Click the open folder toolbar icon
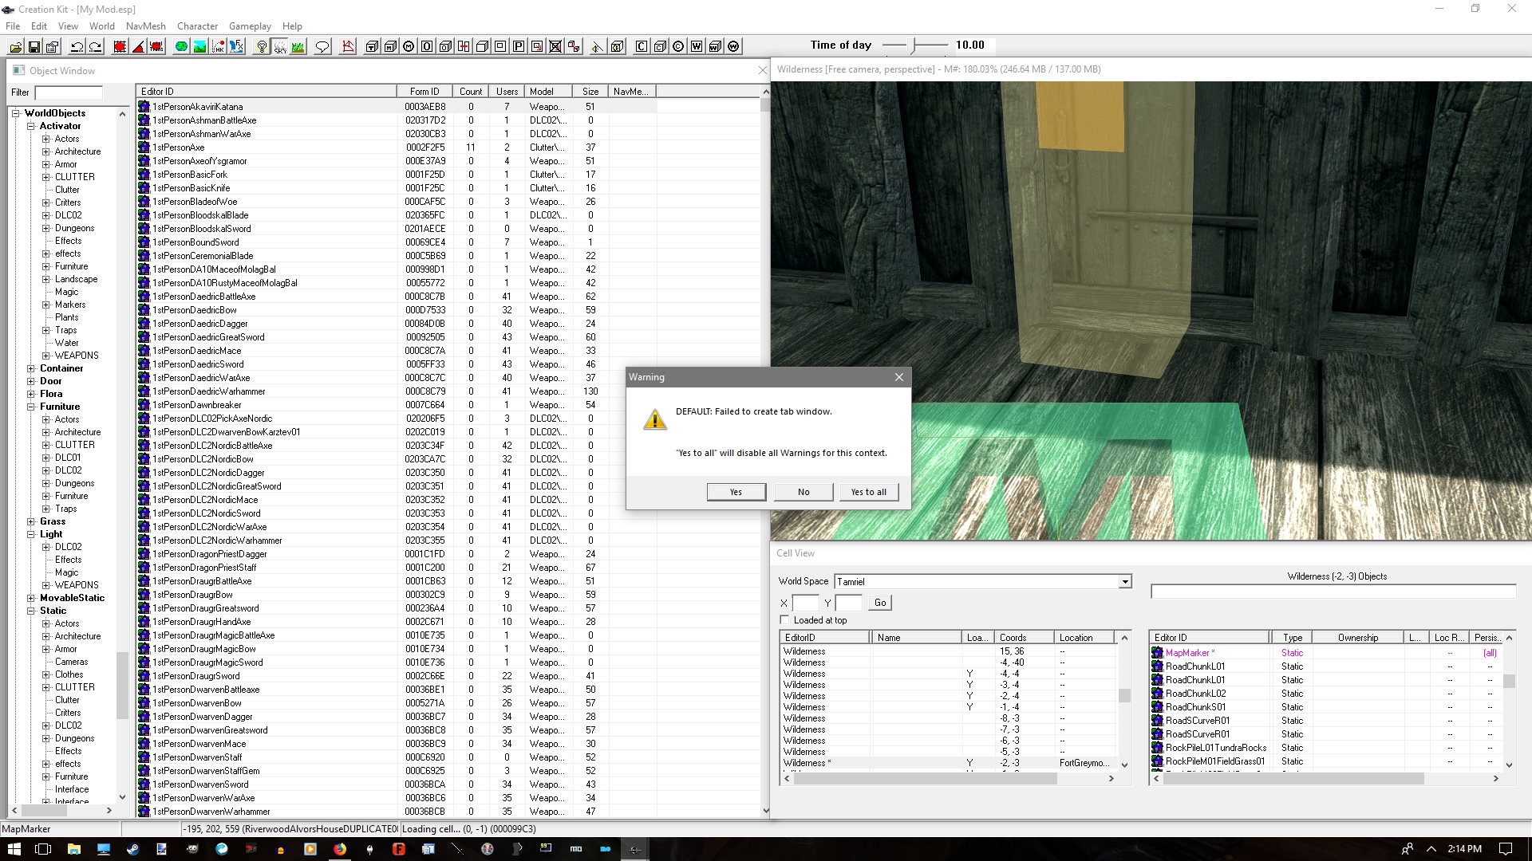The width and height of the screenshot is (1532, 861). [x=16, y=47]
